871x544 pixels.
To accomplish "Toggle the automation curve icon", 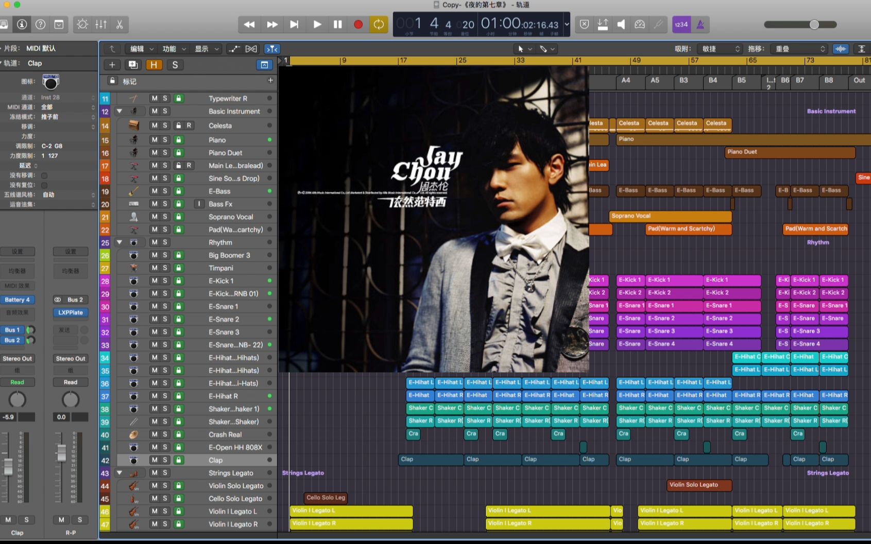I will [x=234, y=49].
